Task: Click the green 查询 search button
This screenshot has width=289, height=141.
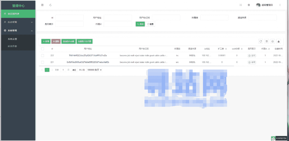Action: (140, 24)
